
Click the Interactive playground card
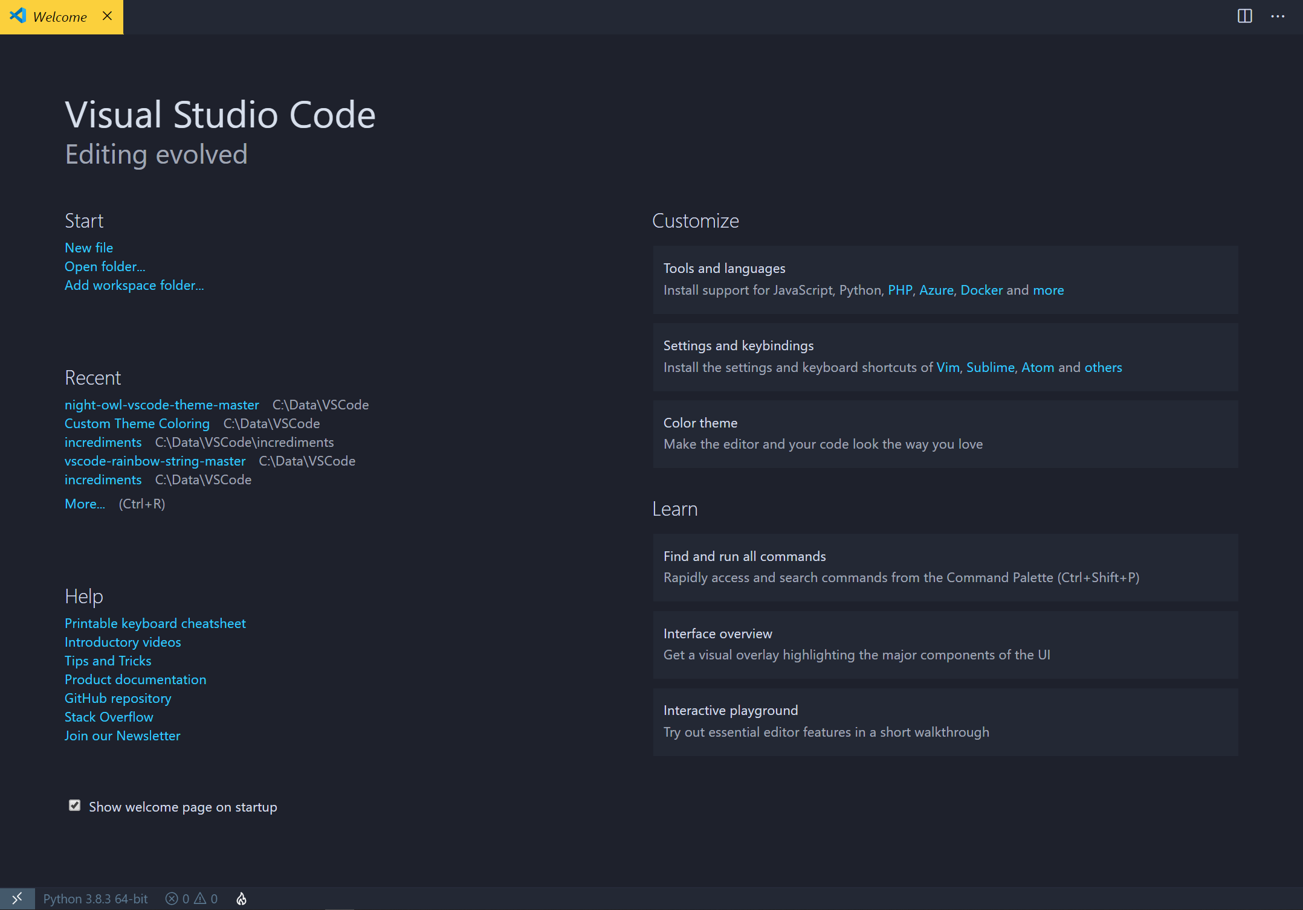point(945,722)
